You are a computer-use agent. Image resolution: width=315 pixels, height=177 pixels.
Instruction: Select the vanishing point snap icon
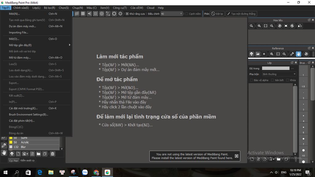pyautogui.click(x=89, y=14)
